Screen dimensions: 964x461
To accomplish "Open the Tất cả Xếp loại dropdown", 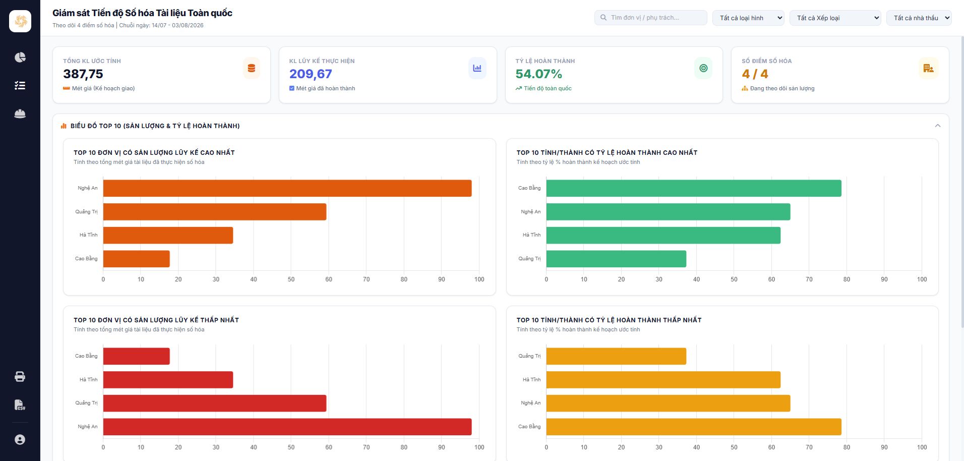I will (835, 18).
